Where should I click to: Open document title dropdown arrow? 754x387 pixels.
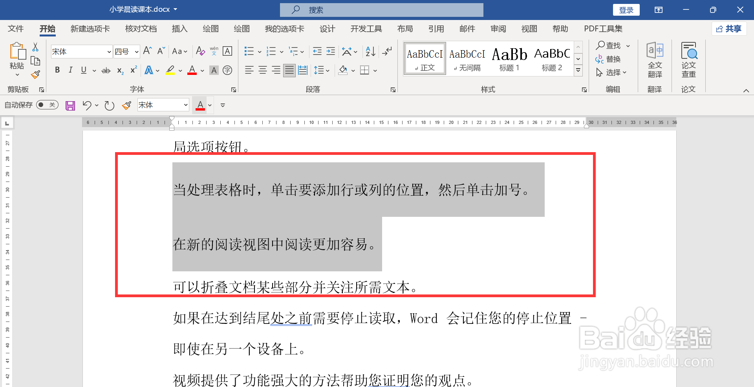[176, 9]
